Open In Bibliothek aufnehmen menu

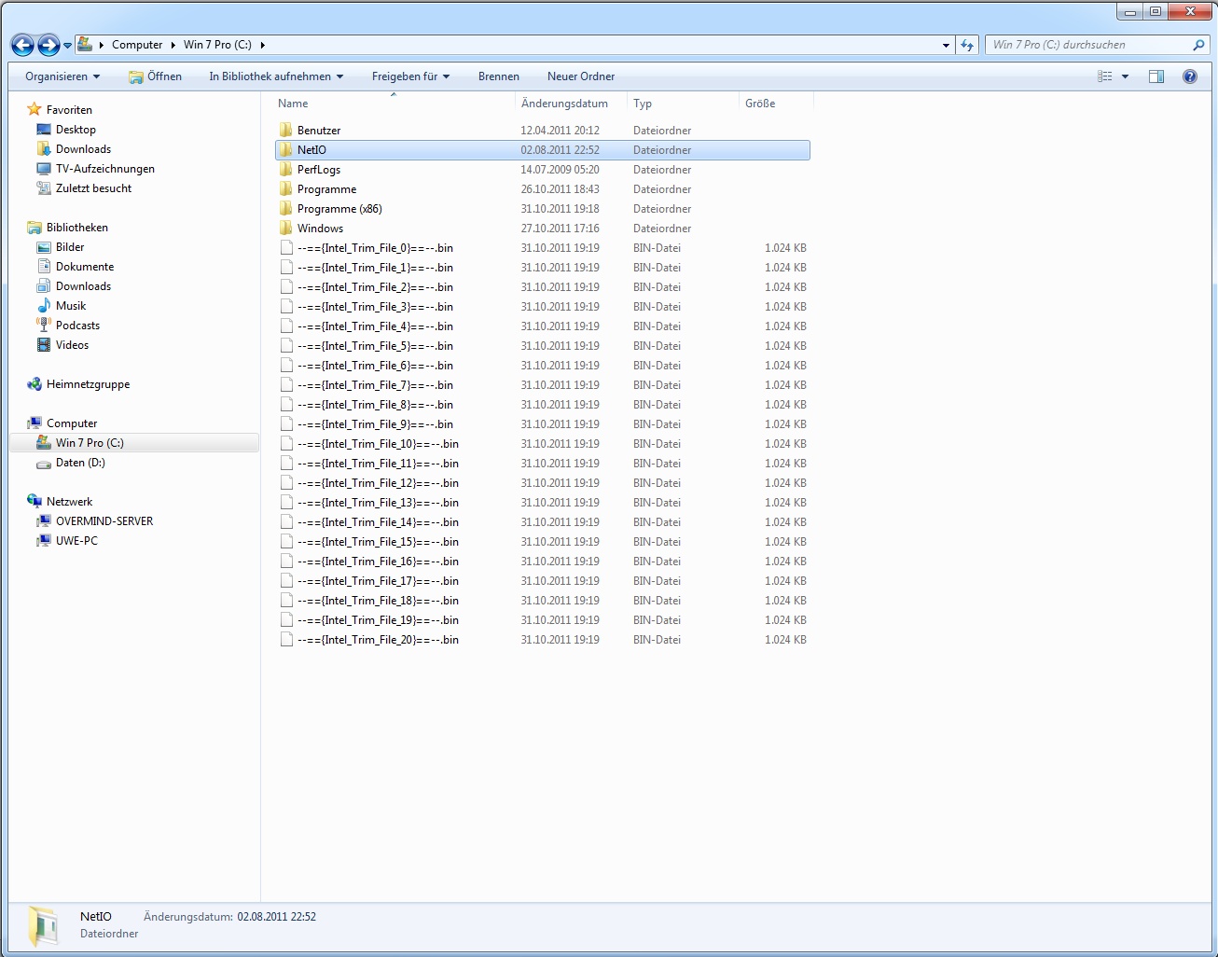point(276,76)
